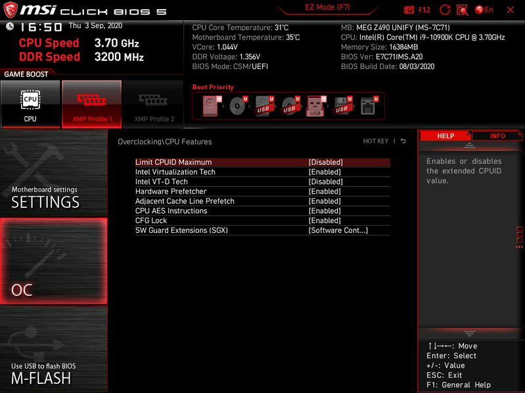
Task: Change Adjacent Cache Line Prefetch [Enabled] value
Action: [x=325, y=201]
